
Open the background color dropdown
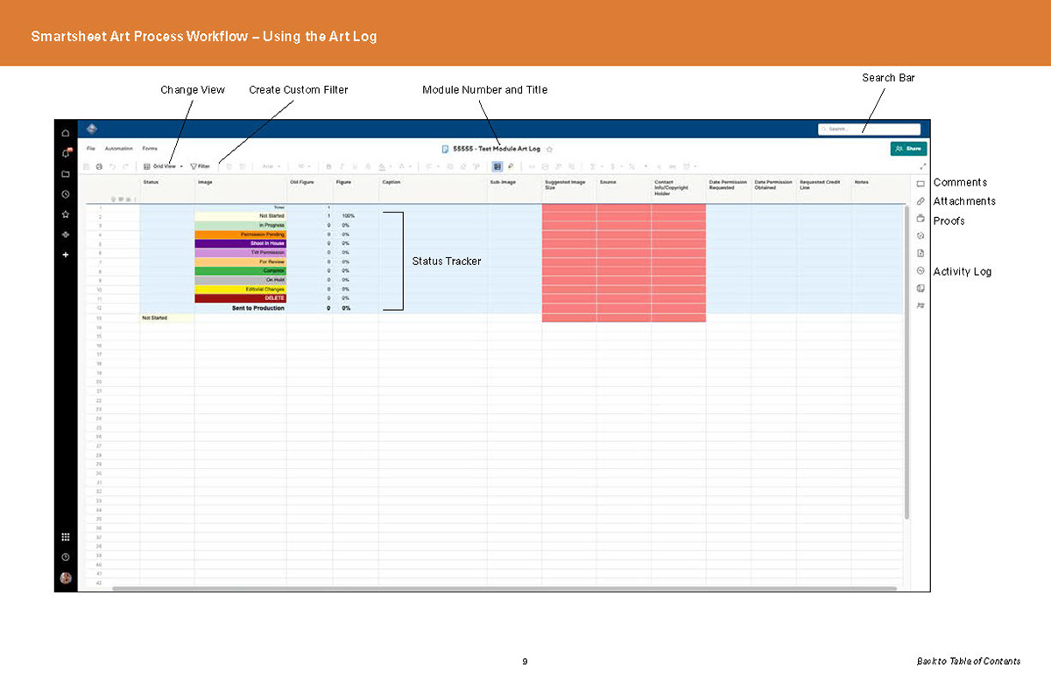click(x=384, y=166)
